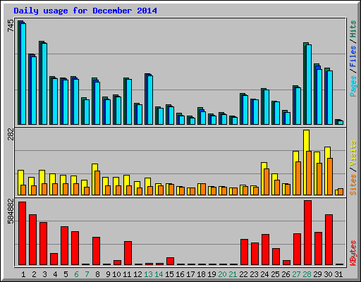Click day label 26 on the x-axis

click(286, 274)
